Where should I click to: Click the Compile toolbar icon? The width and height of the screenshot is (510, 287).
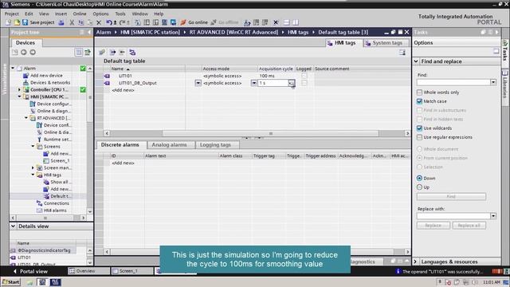[x=138, y=22]
